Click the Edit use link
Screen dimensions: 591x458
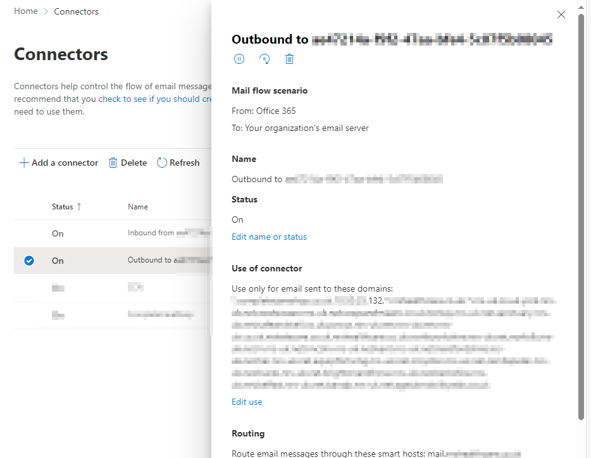[x=247, y=401]
